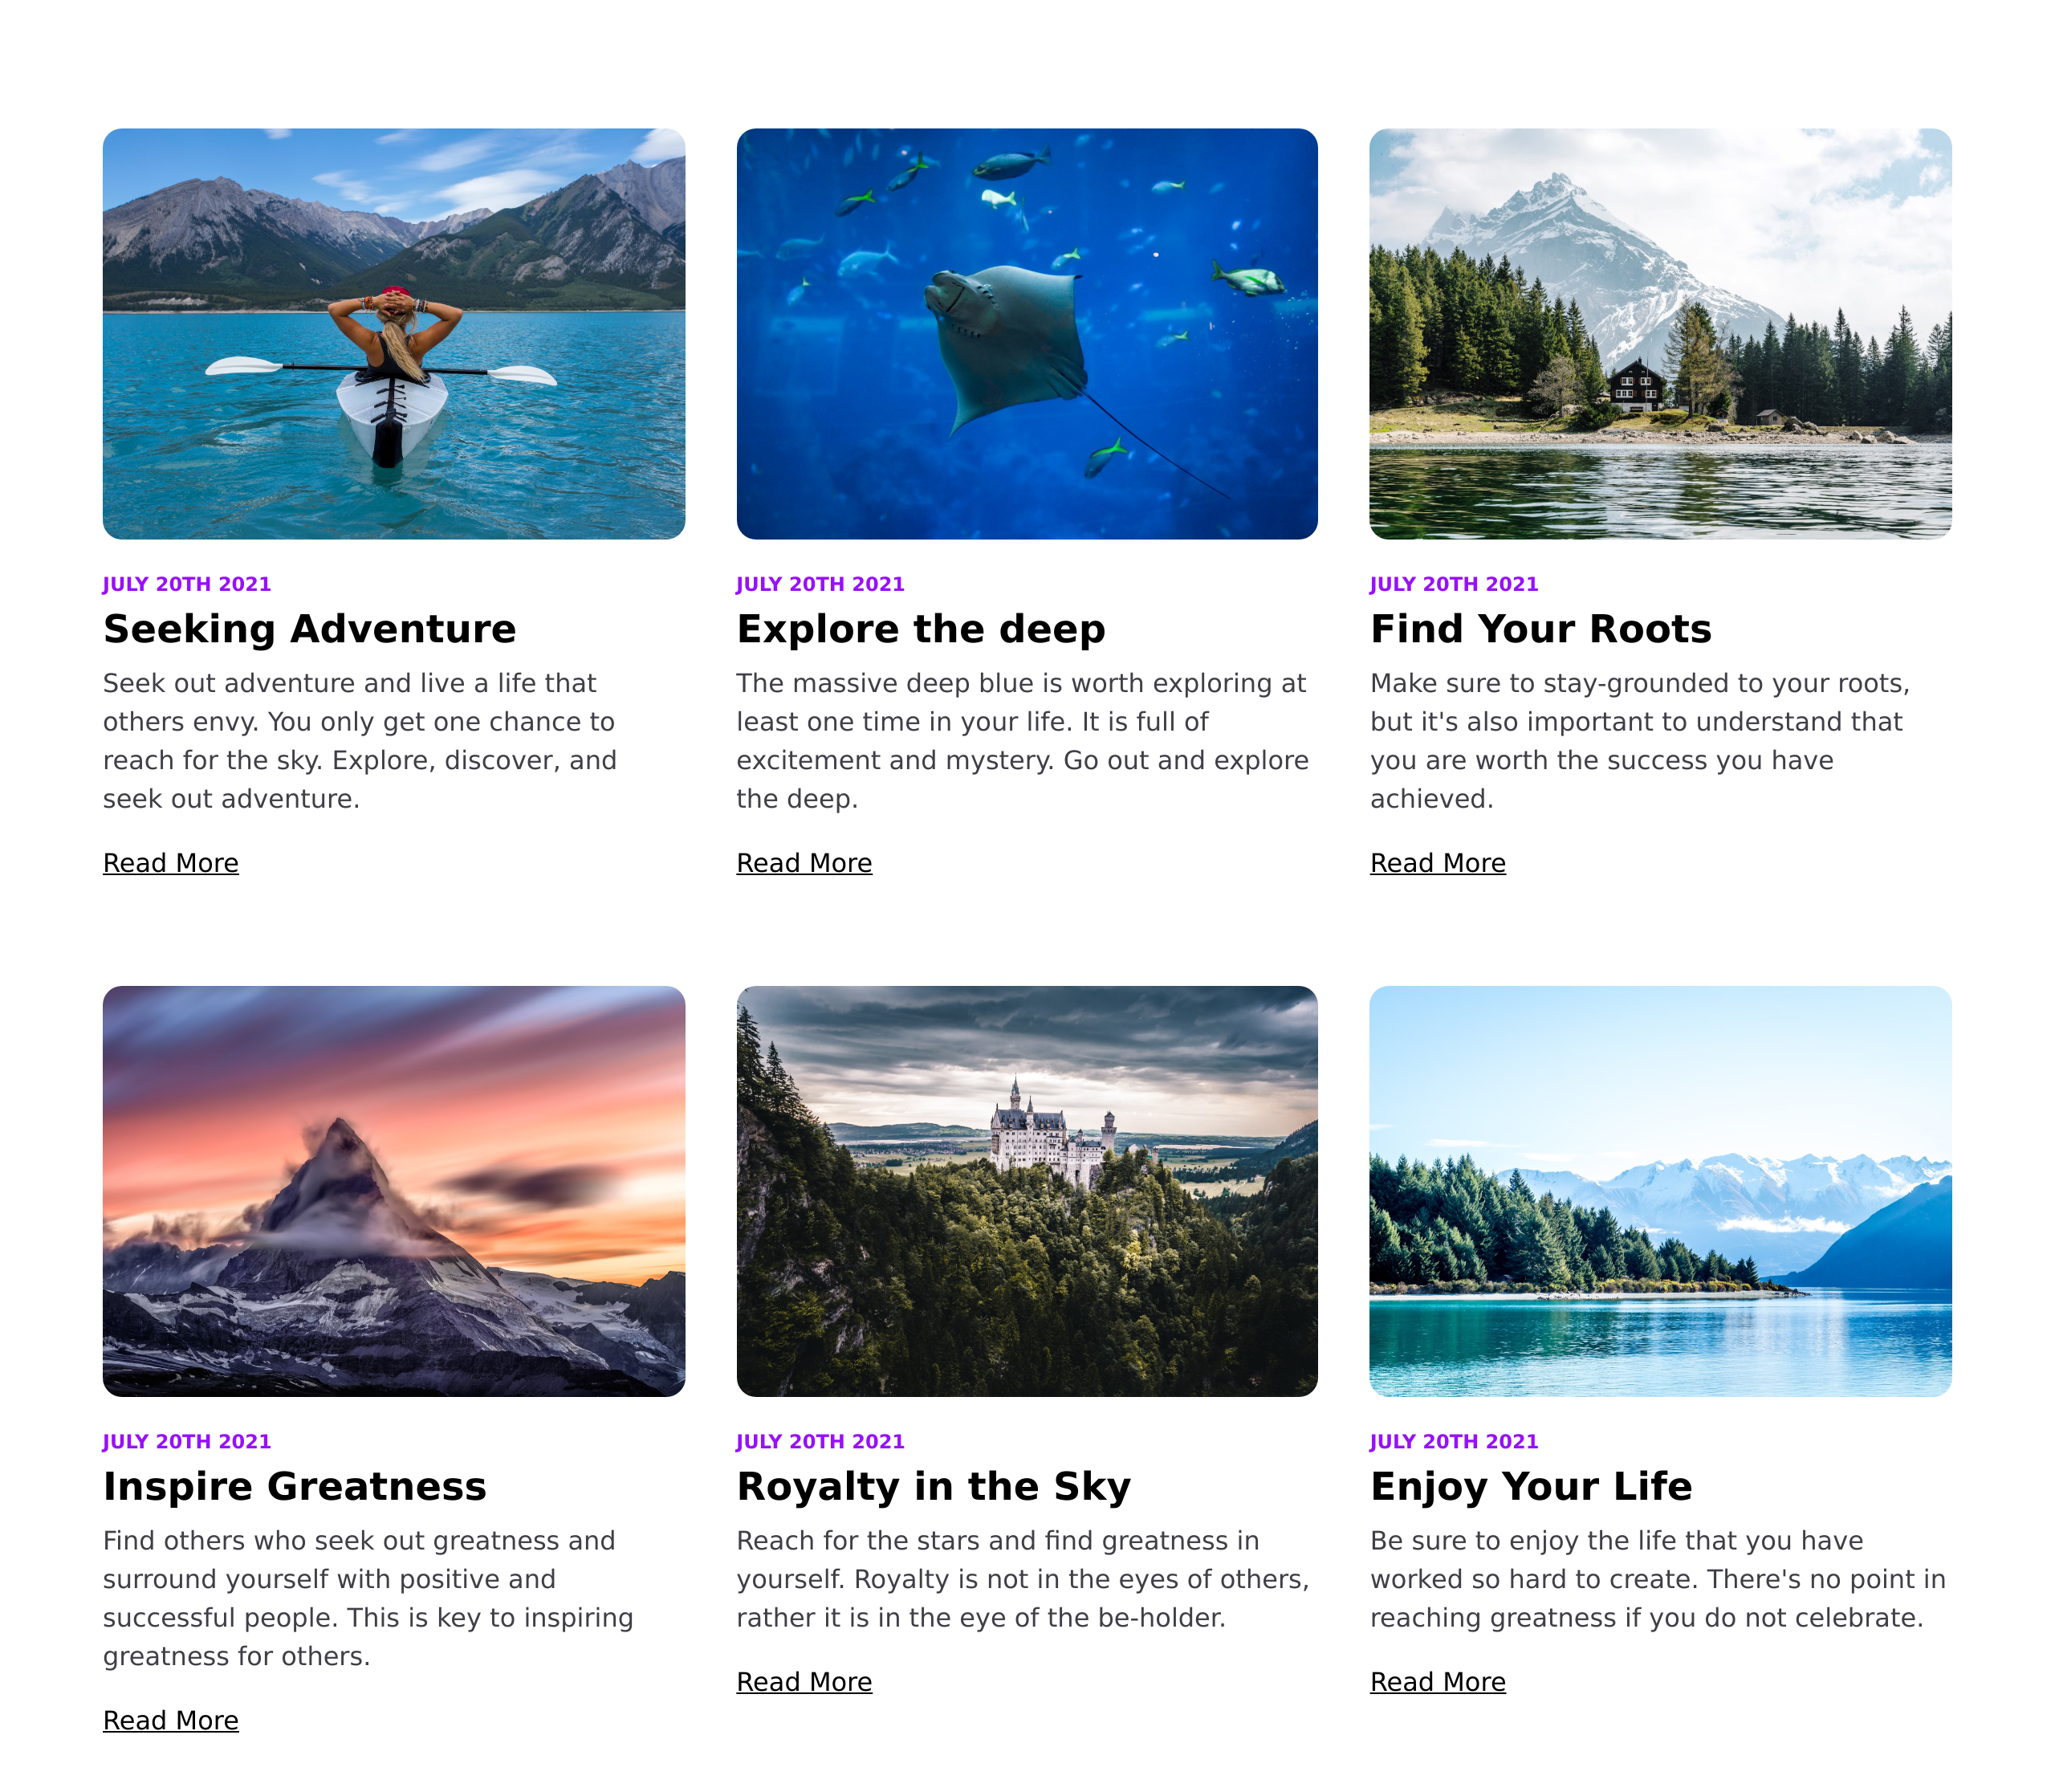
Task: Open the mountain cabin by lake image
Action: [x=1660, y=334]
